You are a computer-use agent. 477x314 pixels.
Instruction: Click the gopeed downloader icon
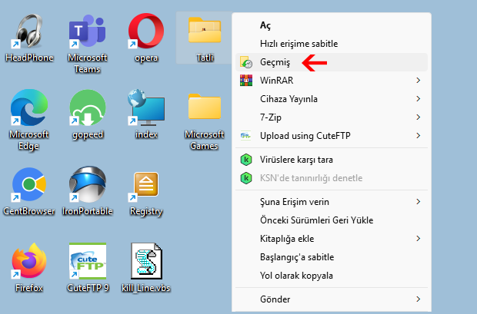[88, 107]
